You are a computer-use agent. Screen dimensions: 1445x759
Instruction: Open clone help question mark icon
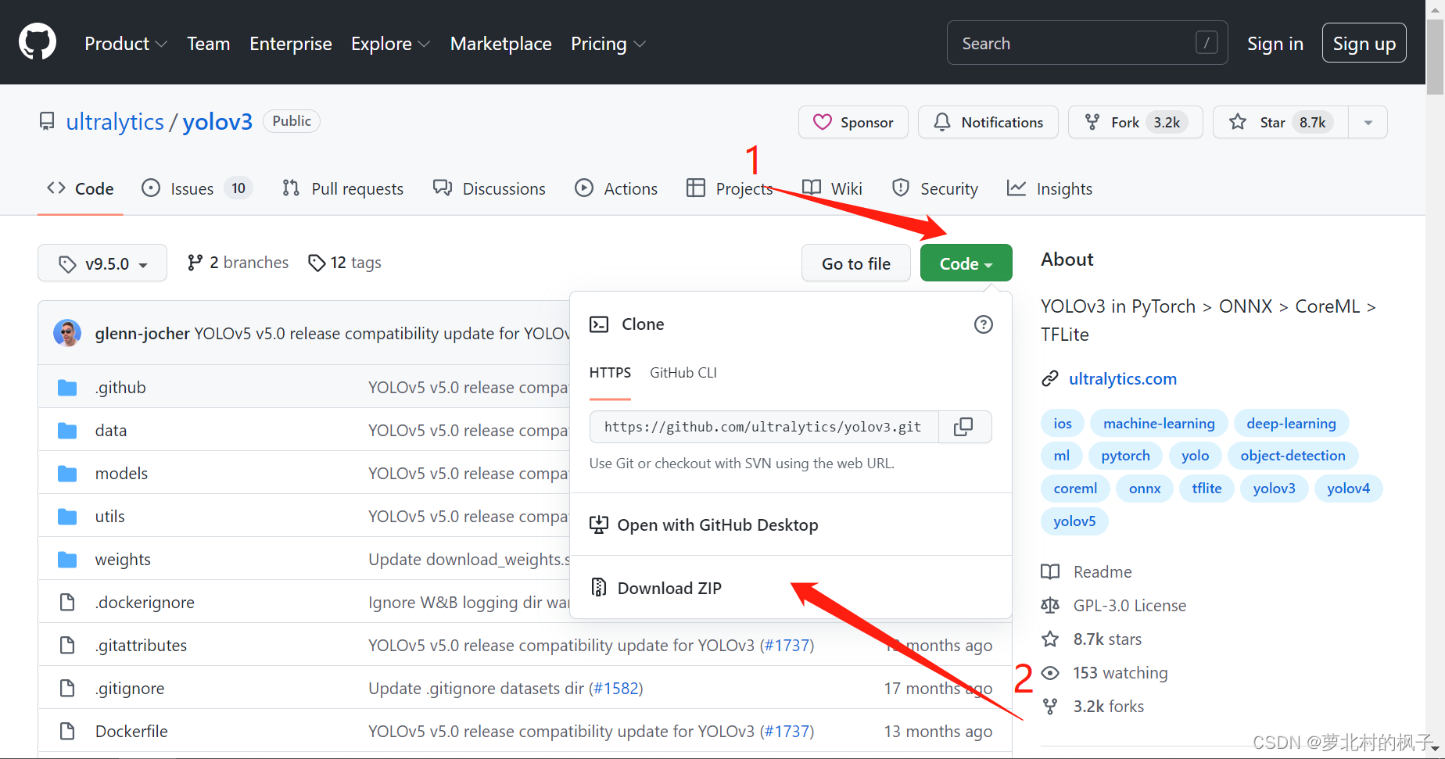pos(984,324)
